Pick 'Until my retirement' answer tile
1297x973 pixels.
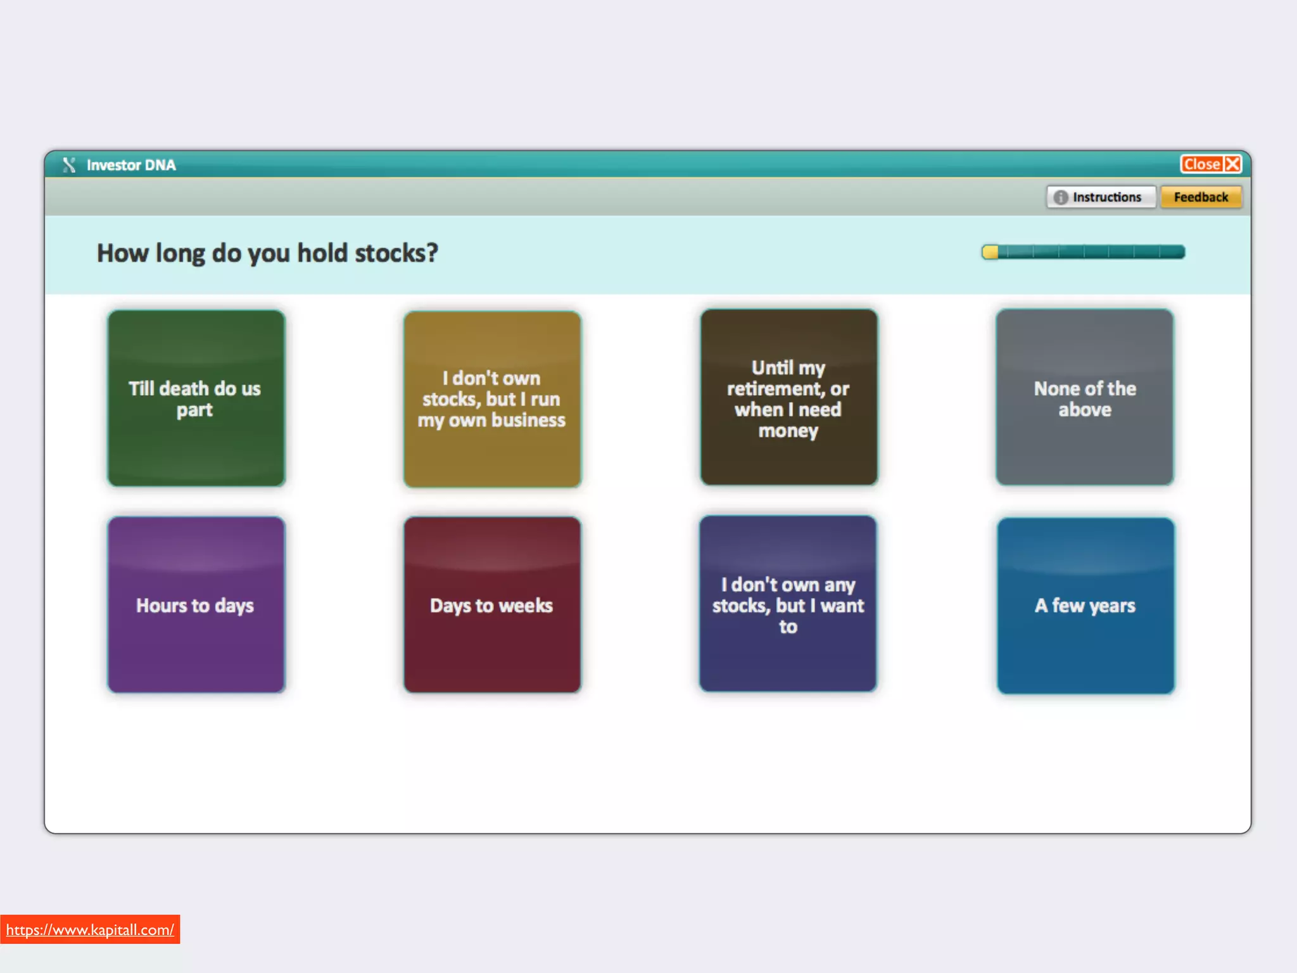pos(788,398)
